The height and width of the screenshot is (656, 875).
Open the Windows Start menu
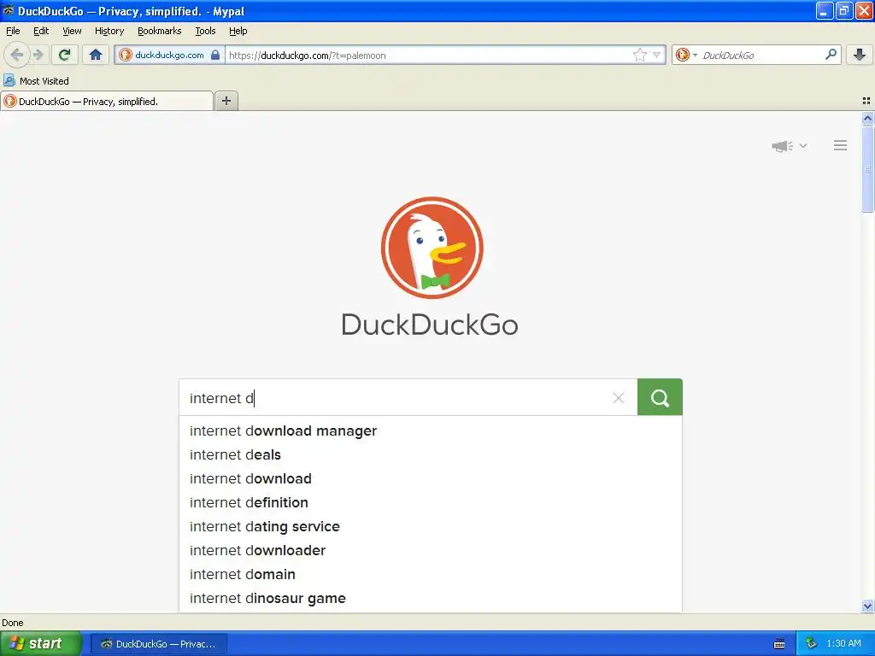pos(41,643)
